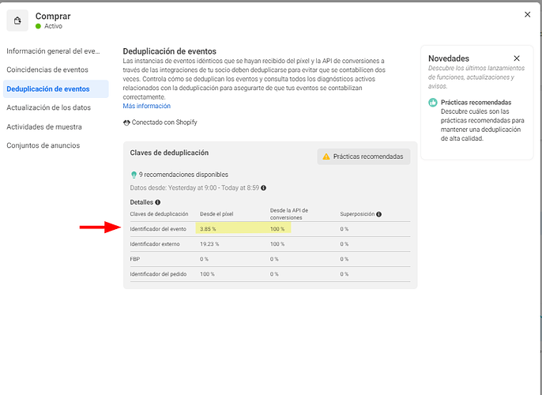The image size is (542, 395).
Task: Click the Prácticas recomendadas button
Action: (363, 156)
